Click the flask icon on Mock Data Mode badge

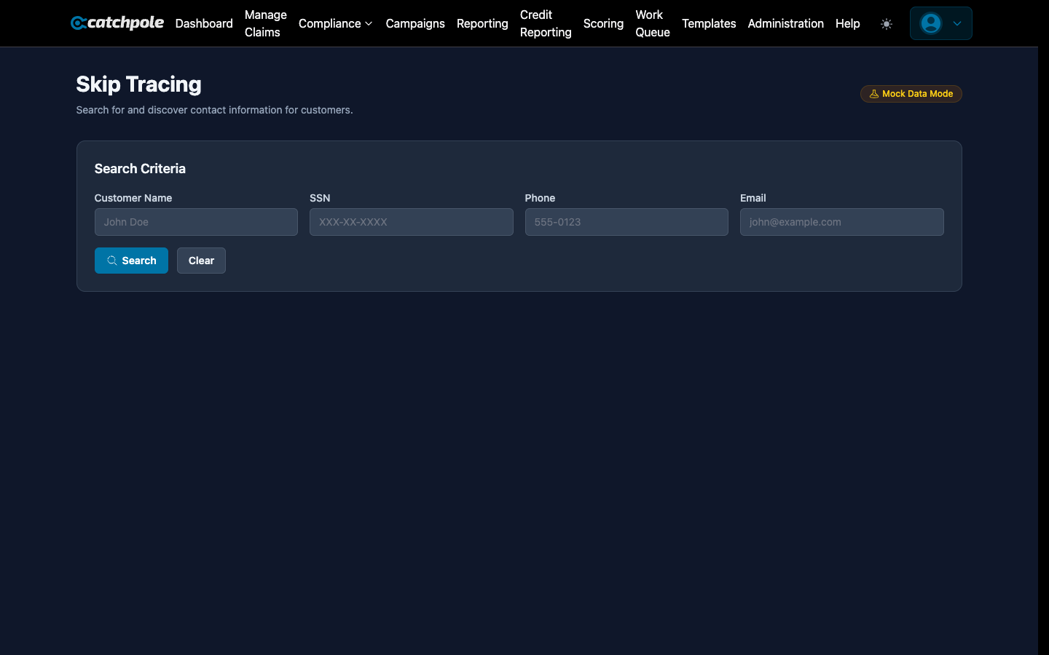[873, 93]
